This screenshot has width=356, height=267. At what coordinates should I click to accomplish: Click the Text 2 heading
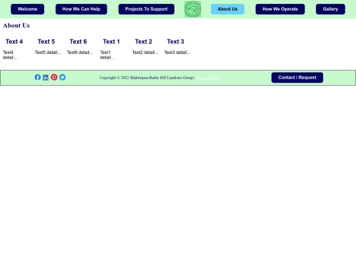(144, 42)
